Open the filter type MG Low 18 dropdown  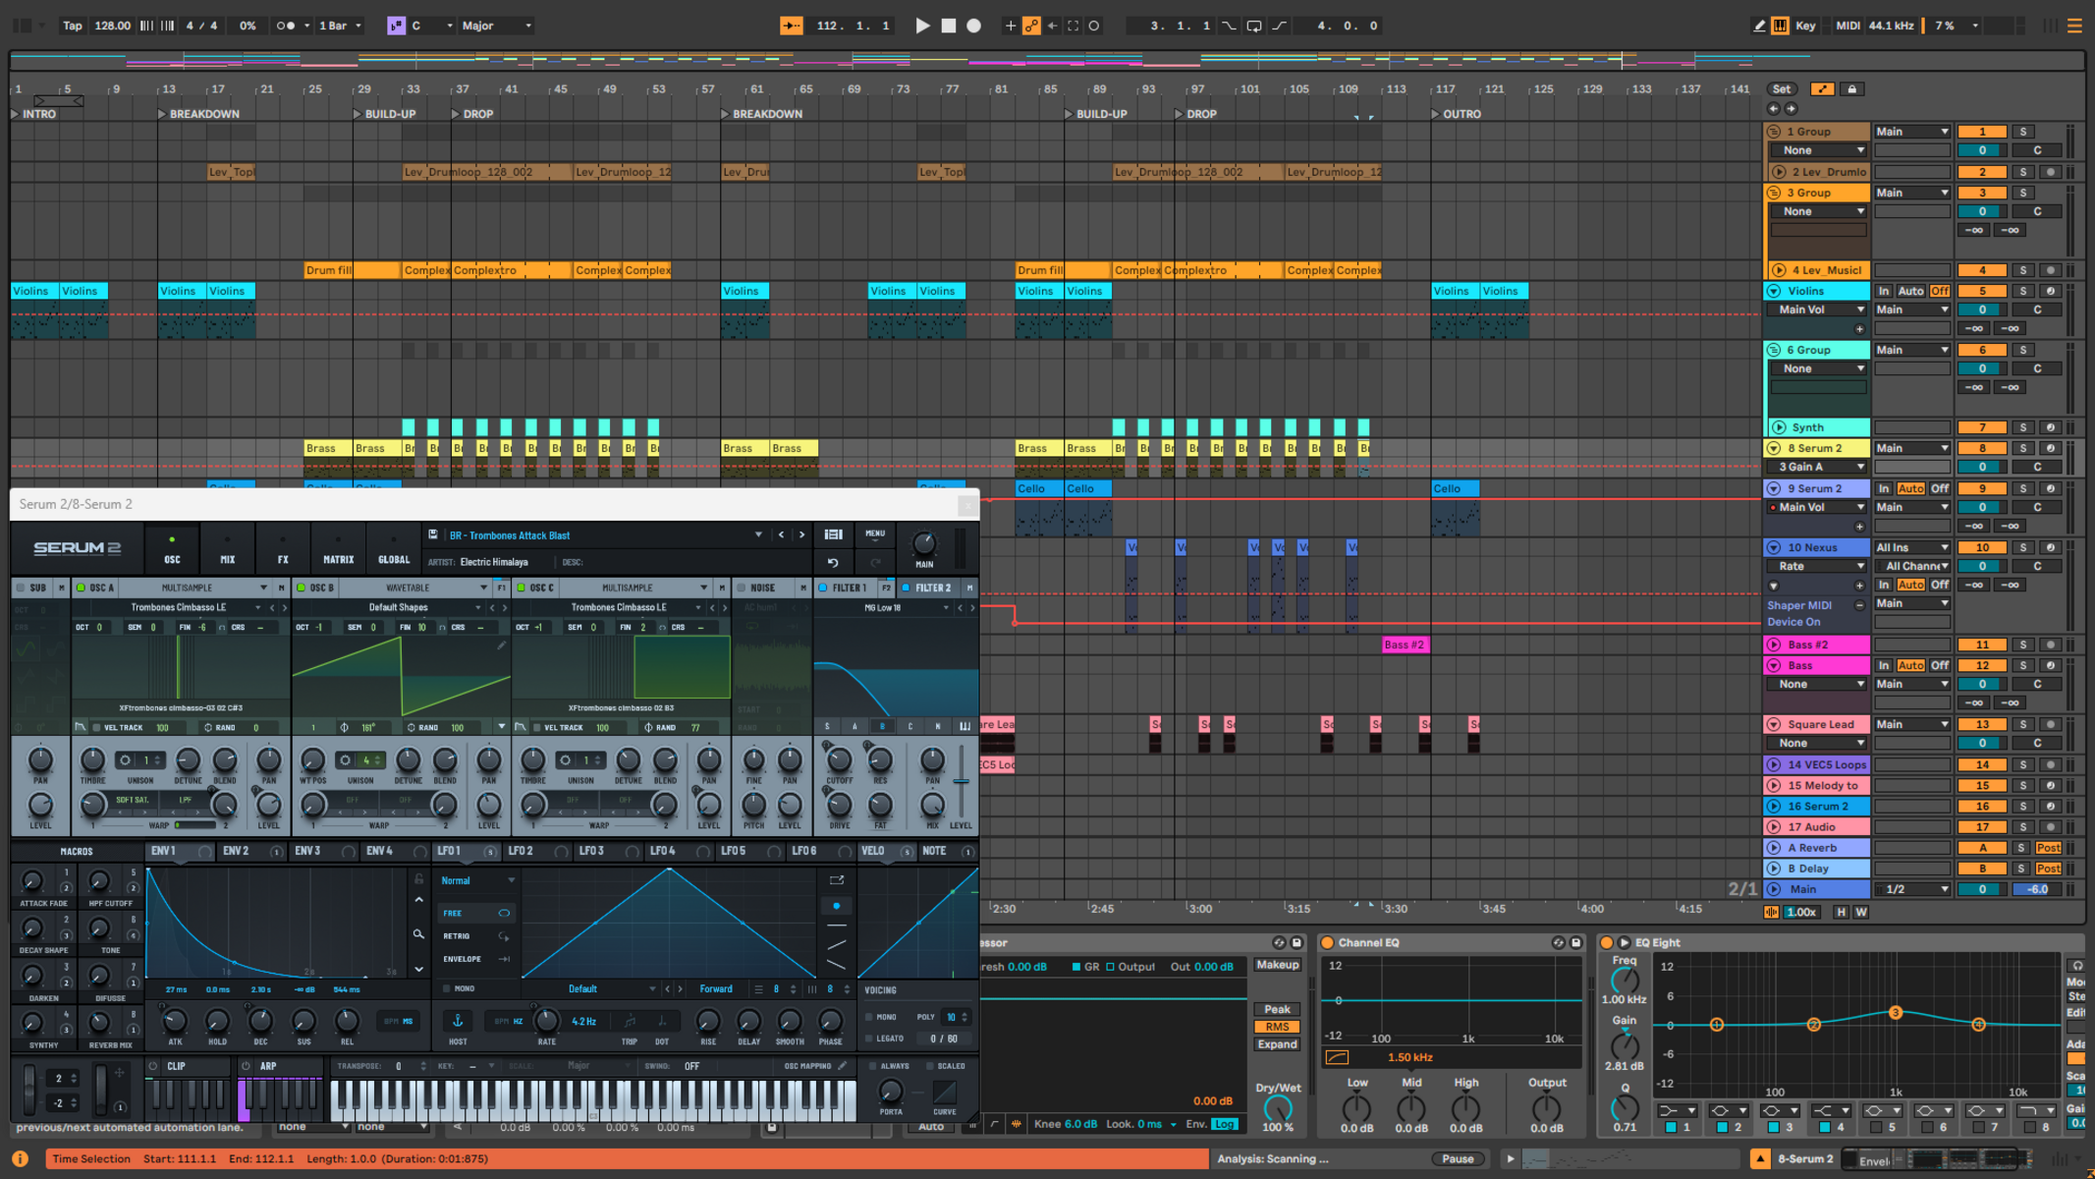884,607
